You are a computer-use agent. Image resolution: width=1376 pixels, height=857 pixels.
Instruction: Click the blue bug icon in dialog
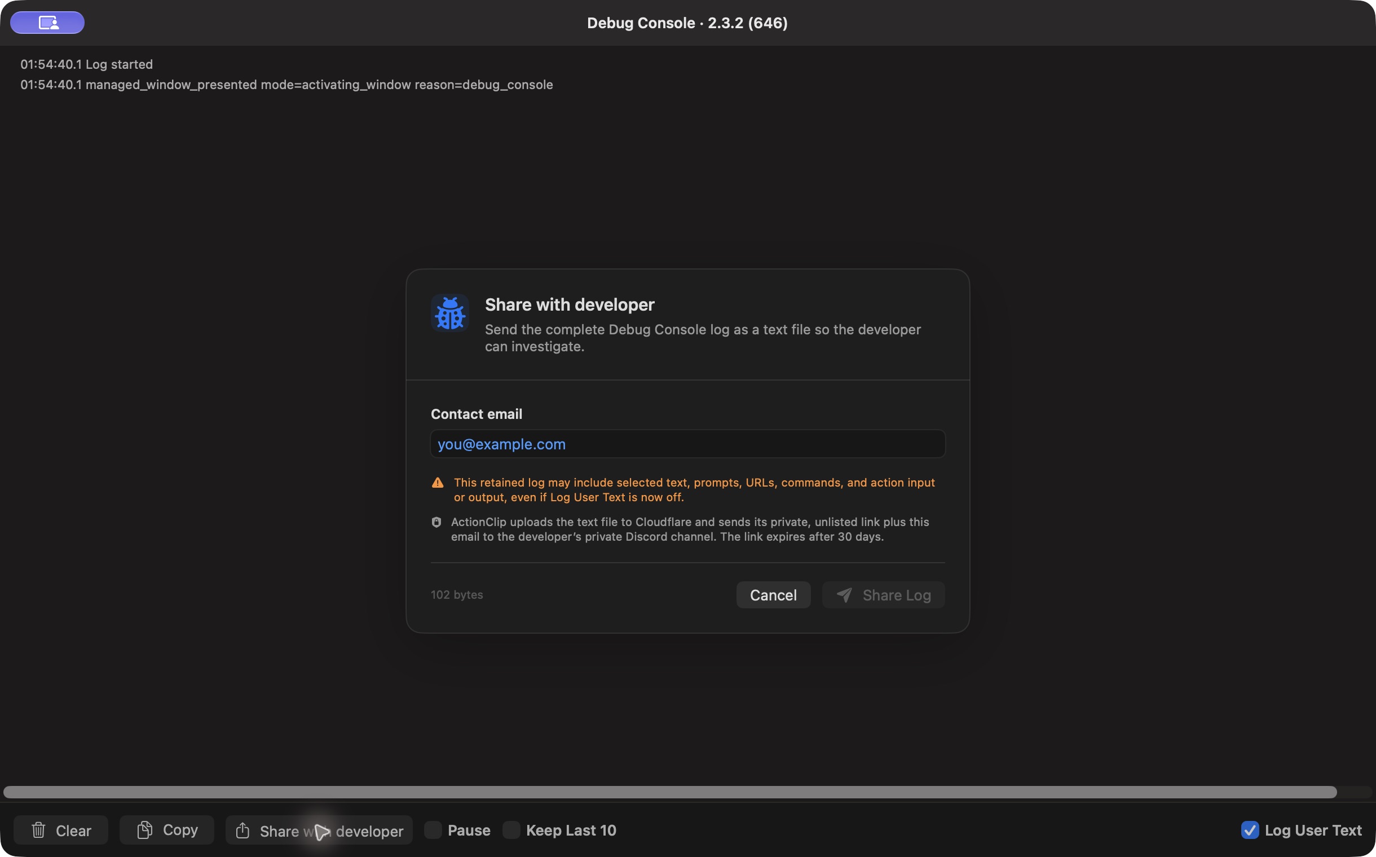pos(449,313)
